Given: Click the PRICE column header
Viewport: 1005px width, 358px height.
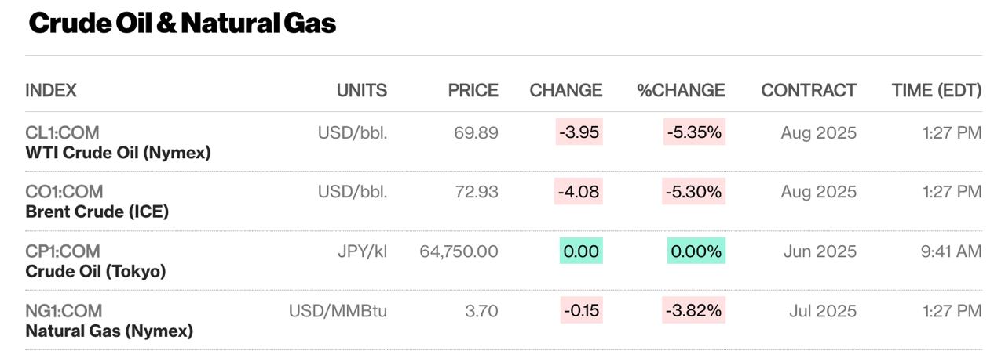Looking at the screenshot, I should point(473,90).
